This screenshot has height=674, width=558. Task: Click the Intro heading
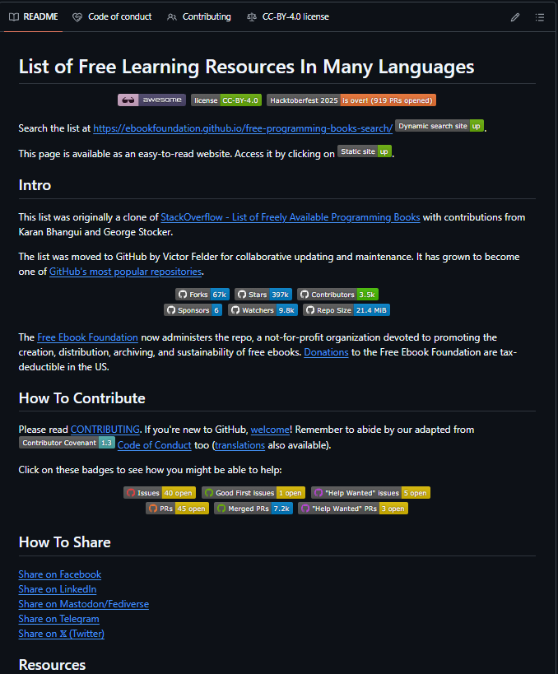[35, 185]
